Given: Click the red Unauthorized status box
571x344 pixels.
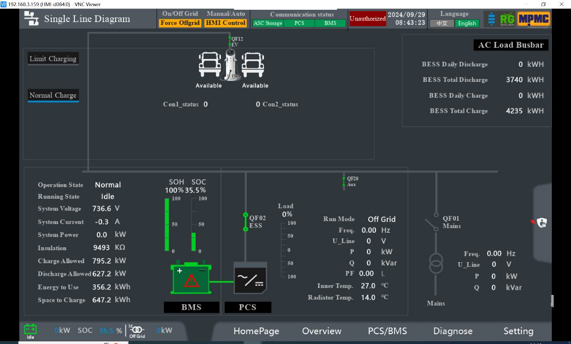Looking at the screenshot, I should (367, 19).
